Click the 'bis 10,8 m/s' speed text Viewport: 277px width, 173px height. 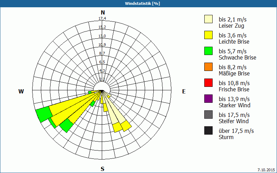(x=234, y=83)
